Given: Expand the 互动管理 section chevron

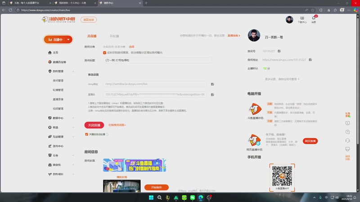Looking at the screenshot, I should pos(73,137).
